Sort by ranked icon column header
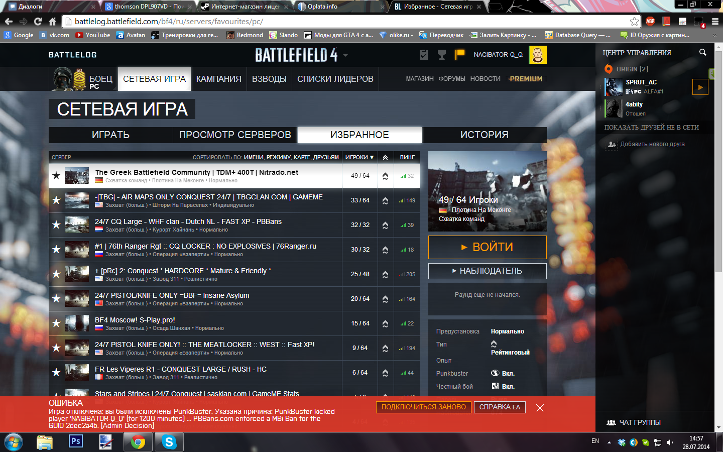The image size is (723, 452). click(x=385, y=157)
